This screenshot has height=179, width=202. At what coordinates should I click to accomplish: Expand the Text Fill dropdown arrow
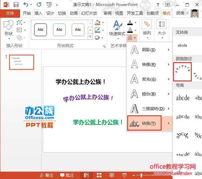coord(135,23)
